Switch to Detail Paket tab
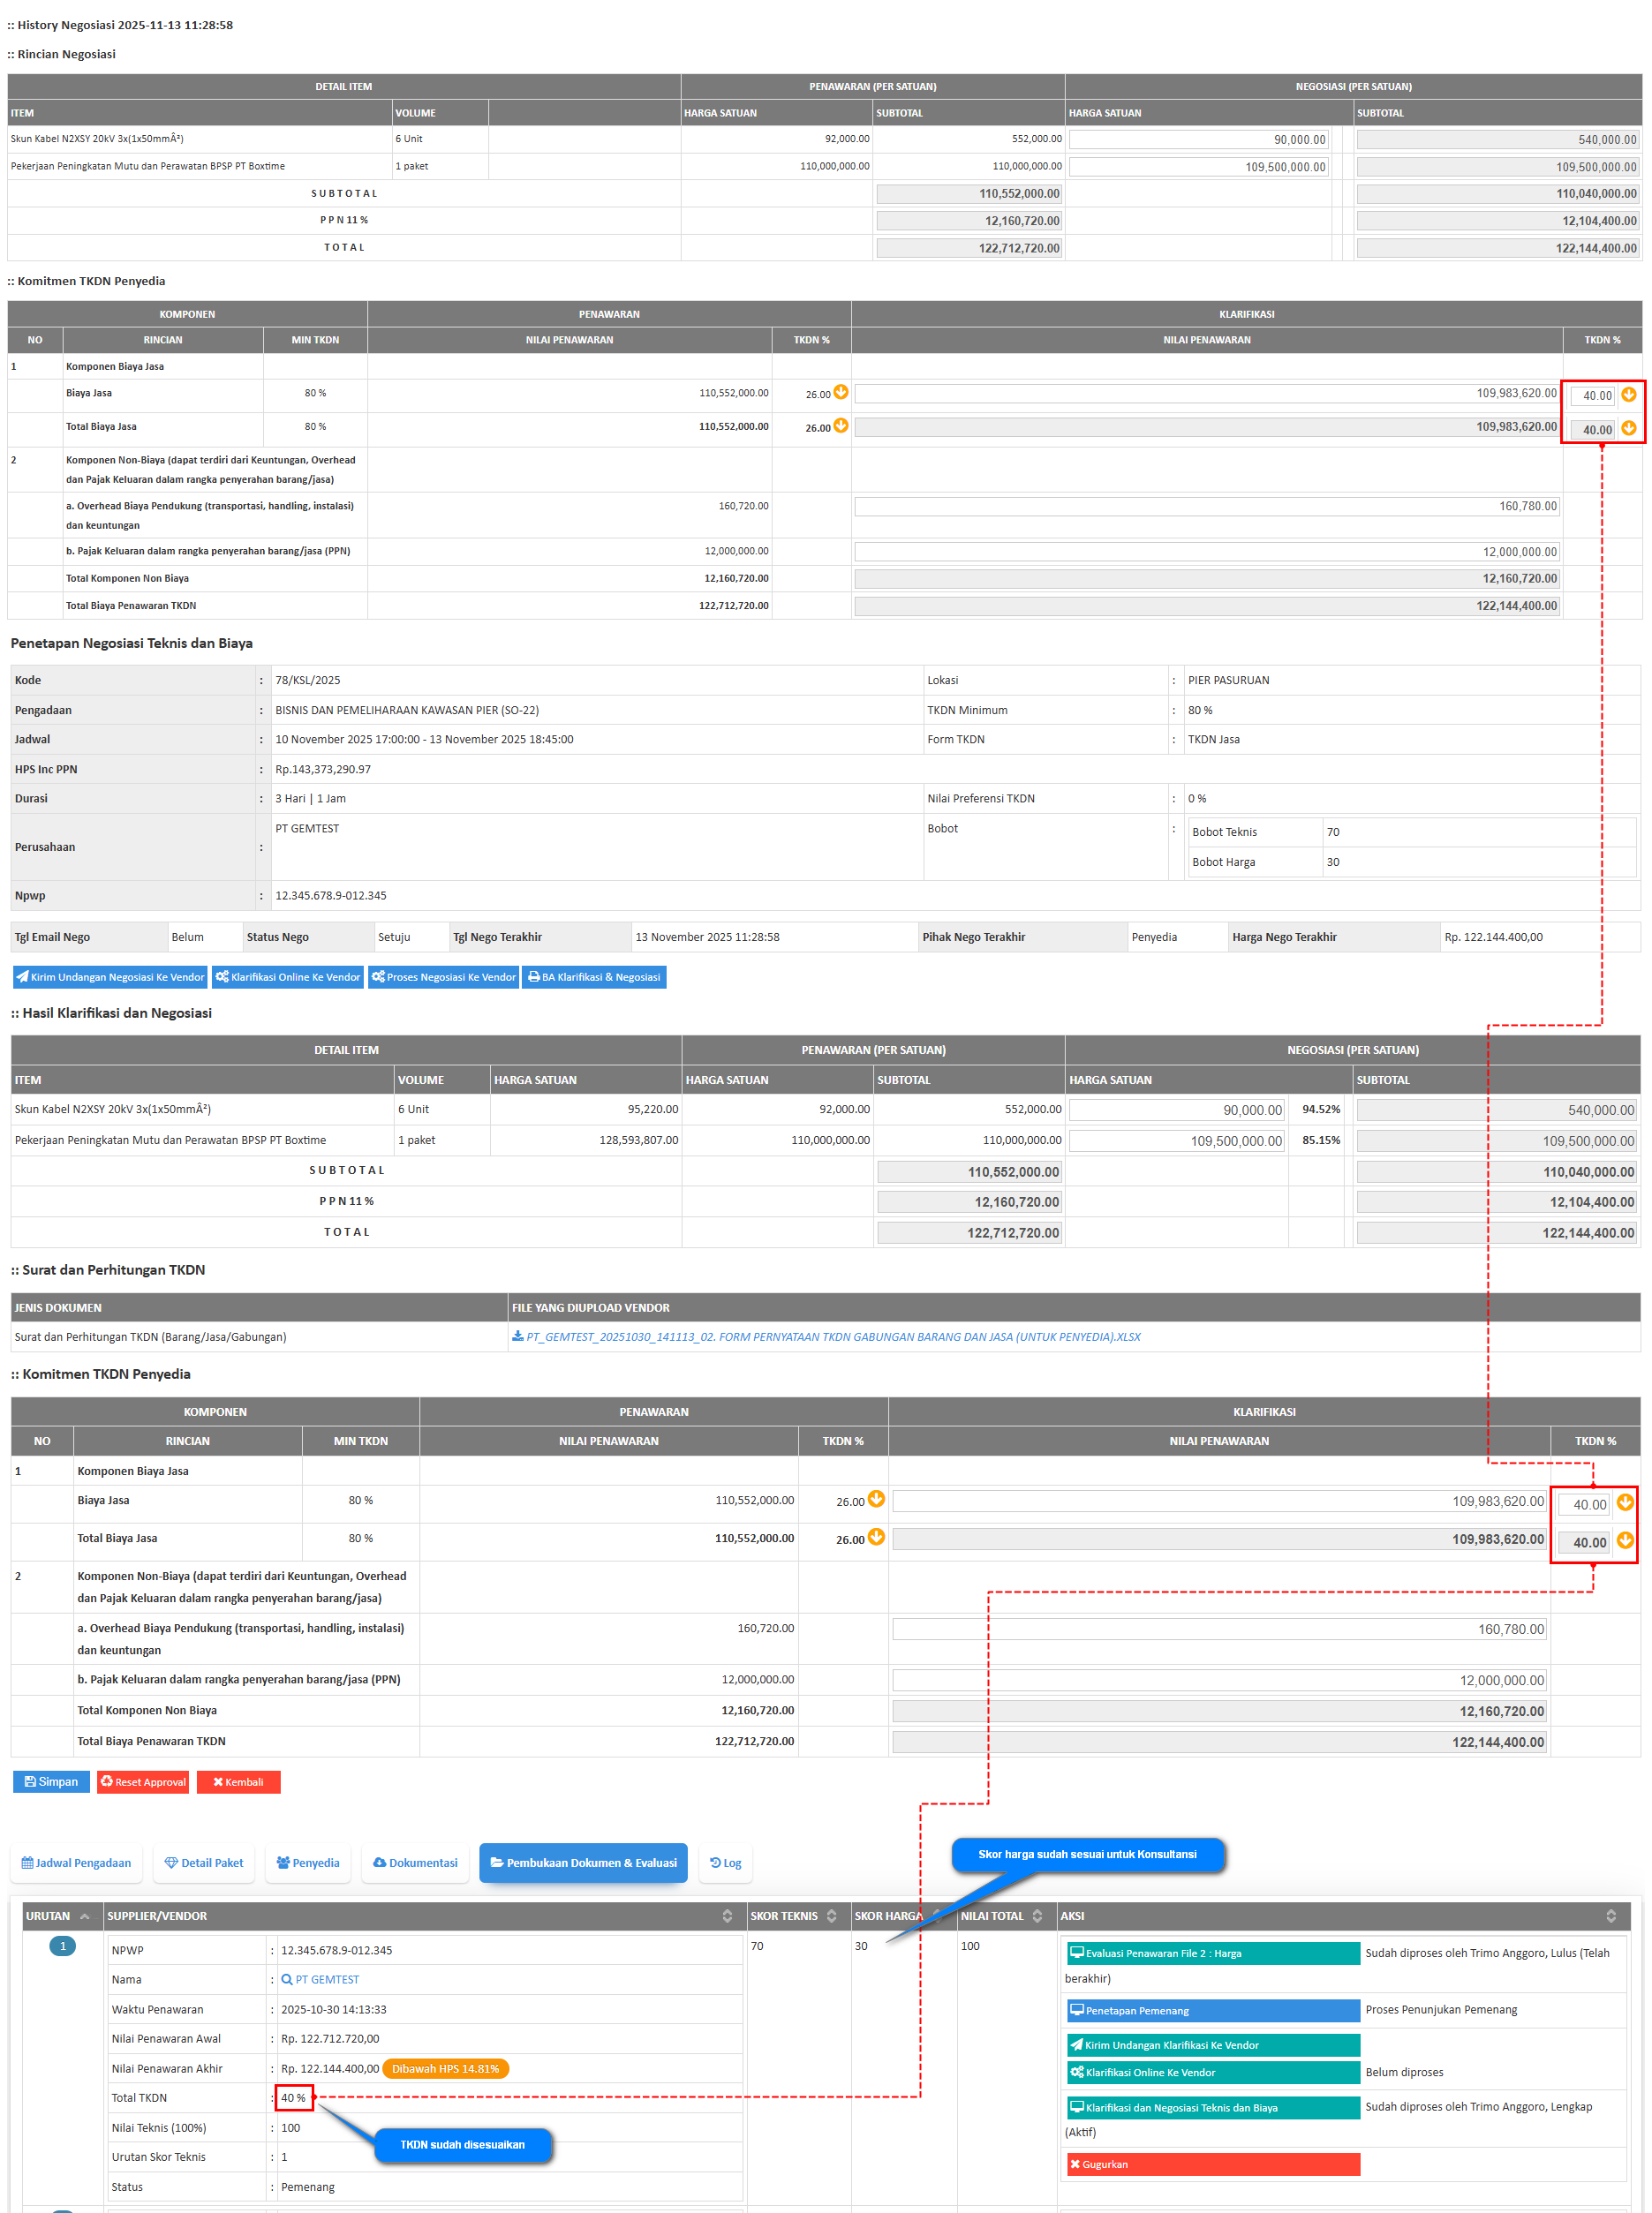This screenshot has width=1652, height=2213. tap(204, 1863)
